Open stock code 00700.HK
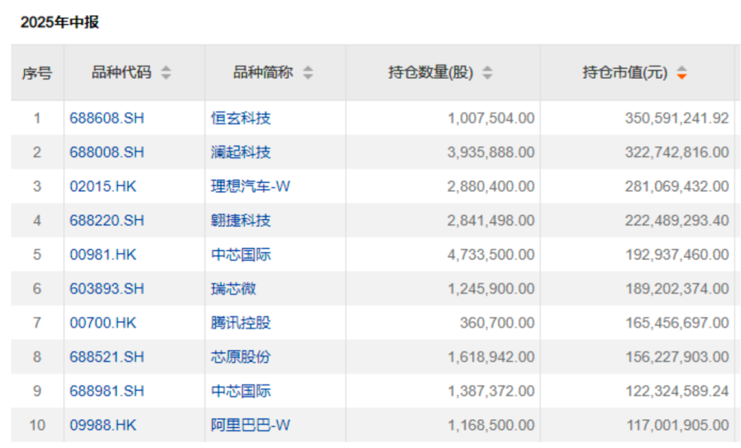 point(103,322)
